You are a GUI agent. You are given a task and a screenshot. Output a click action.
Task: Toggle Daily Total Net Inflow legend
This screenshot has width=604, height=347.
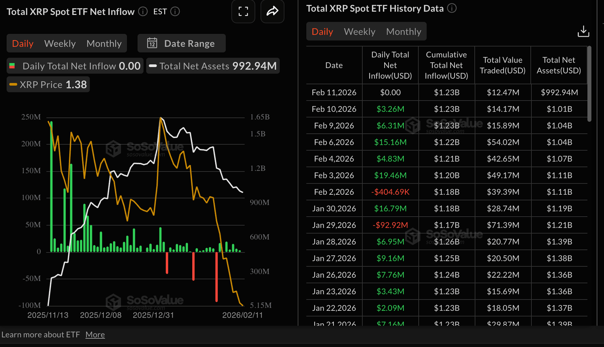(75, 66)
